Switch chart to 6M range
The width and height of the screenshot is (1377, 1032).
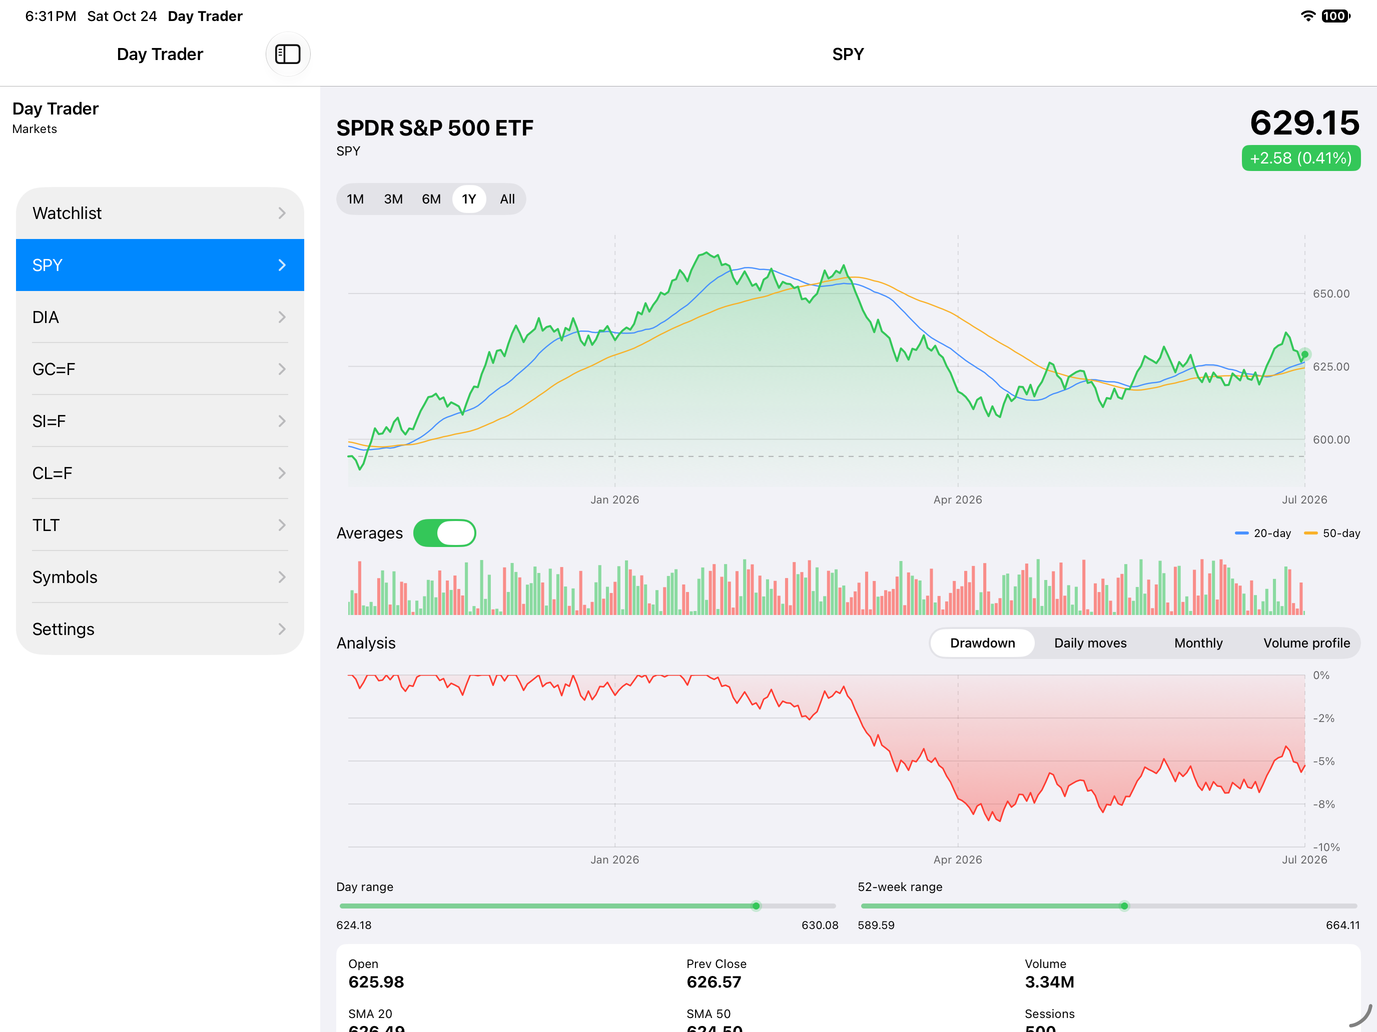pyautogui.click(x=431, y=199)
